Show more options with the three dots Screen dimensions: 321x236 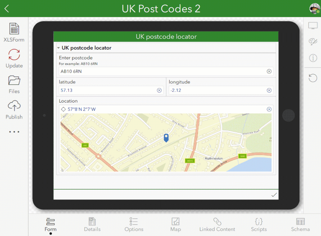[x=14, y=132]
